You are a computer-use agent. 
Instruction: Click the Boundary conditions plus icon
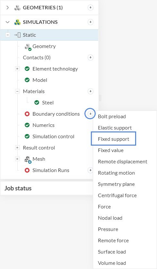pos(91,114)
